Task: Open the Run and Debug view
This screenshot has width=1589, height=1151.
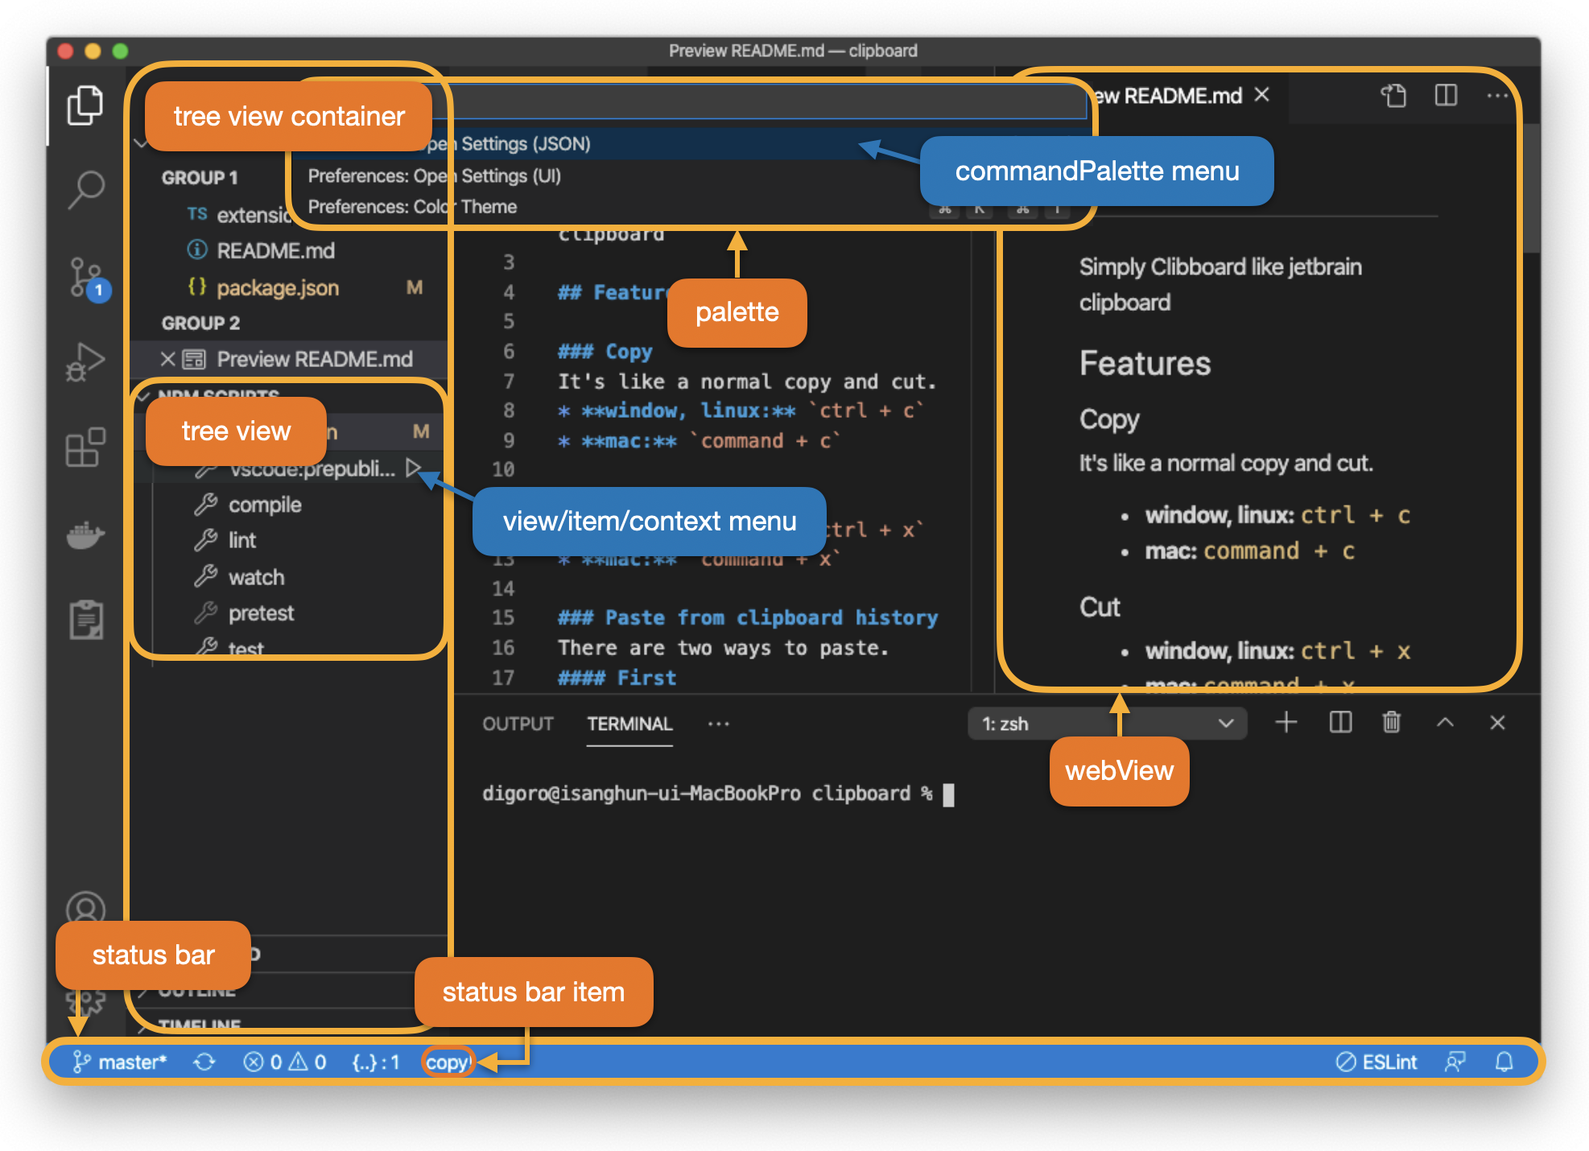Action: [x=86, y=362]
